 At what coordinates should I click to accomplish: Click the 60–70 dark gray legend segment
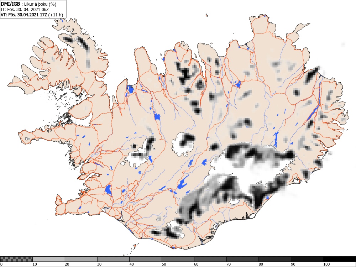pos(210,259)
